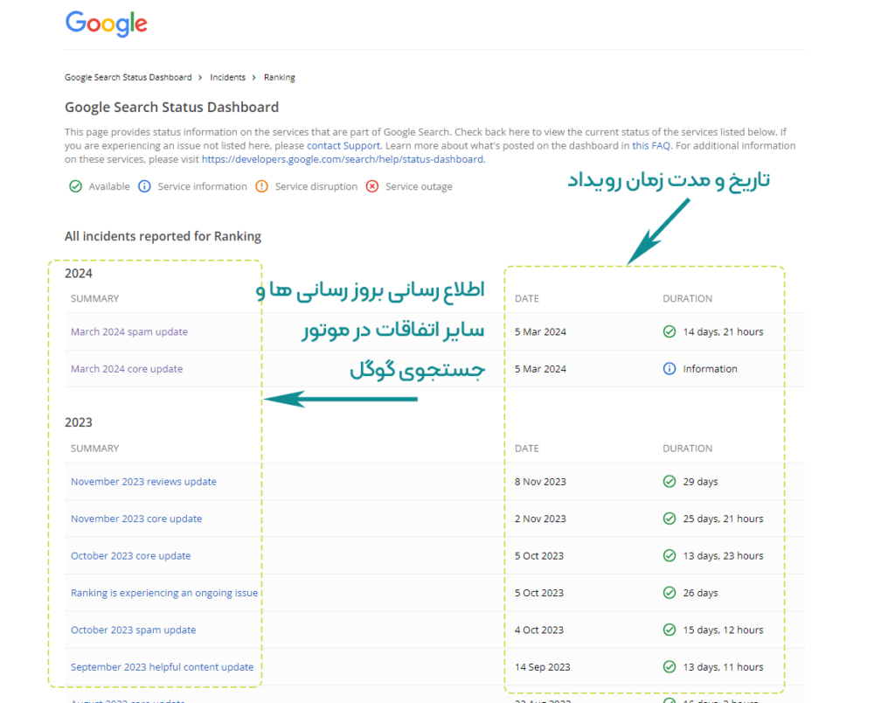Open September 2023 helpful content update incident

(162, 667)
